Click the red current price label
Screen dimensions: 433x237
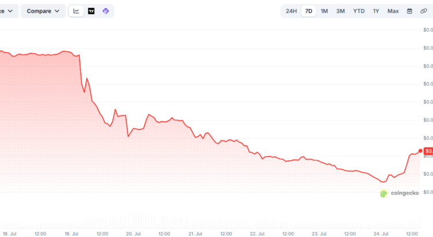pos(428,151)
